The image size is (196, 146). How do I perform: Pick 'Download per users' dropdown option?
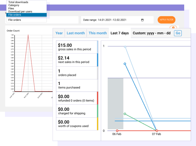20,12
